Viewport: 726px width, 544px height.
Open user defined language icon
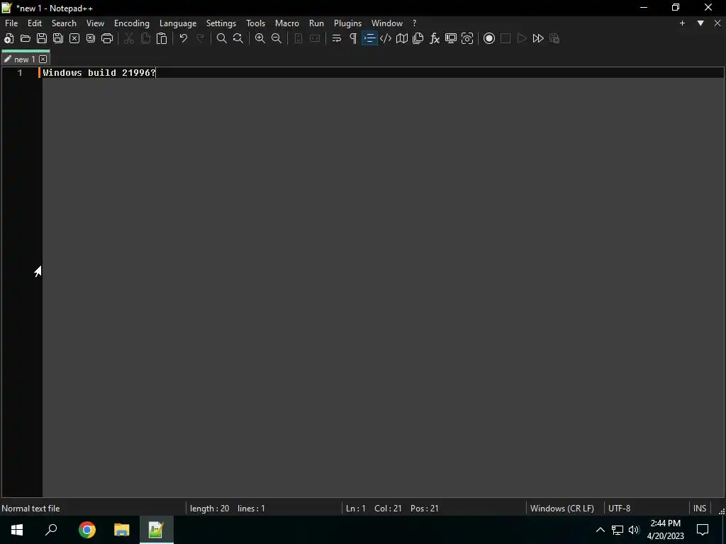[x=386, y=38]
